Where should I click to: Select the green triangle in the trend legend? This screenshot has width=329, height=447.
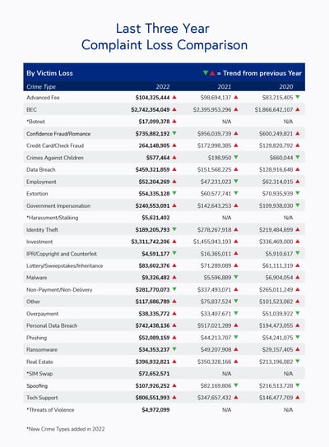[x=206, y=73]
